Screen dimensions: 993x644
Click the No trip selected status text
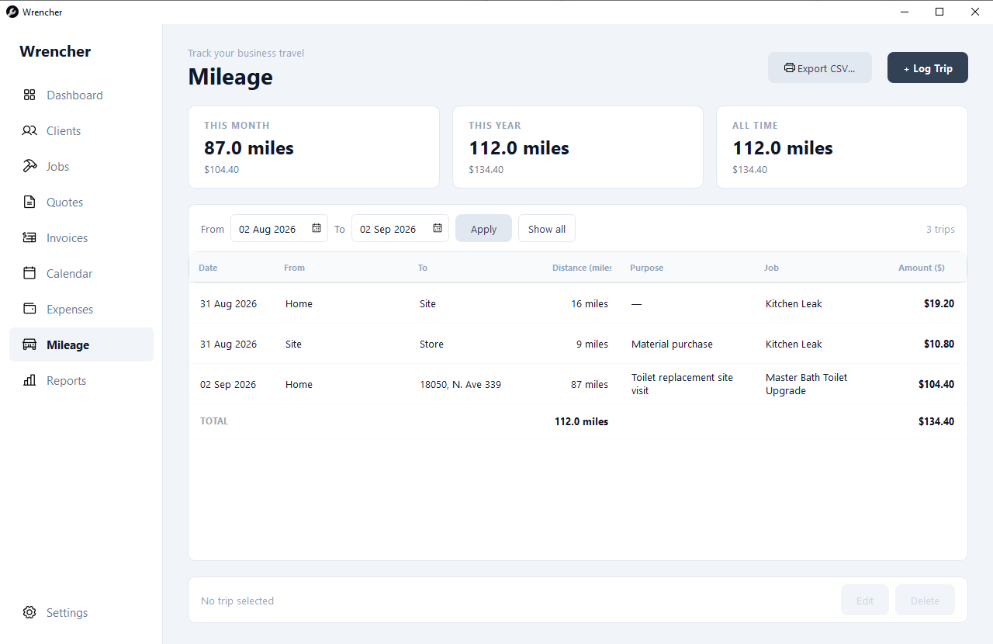(x=237, y=601)
